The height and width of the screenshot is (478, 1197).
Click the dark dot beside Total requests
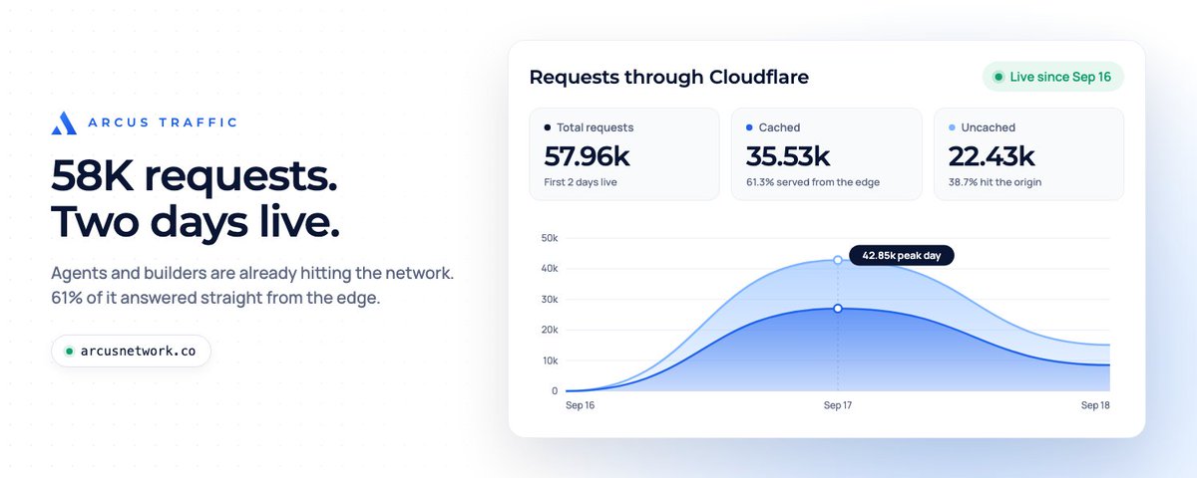(548, 127)
